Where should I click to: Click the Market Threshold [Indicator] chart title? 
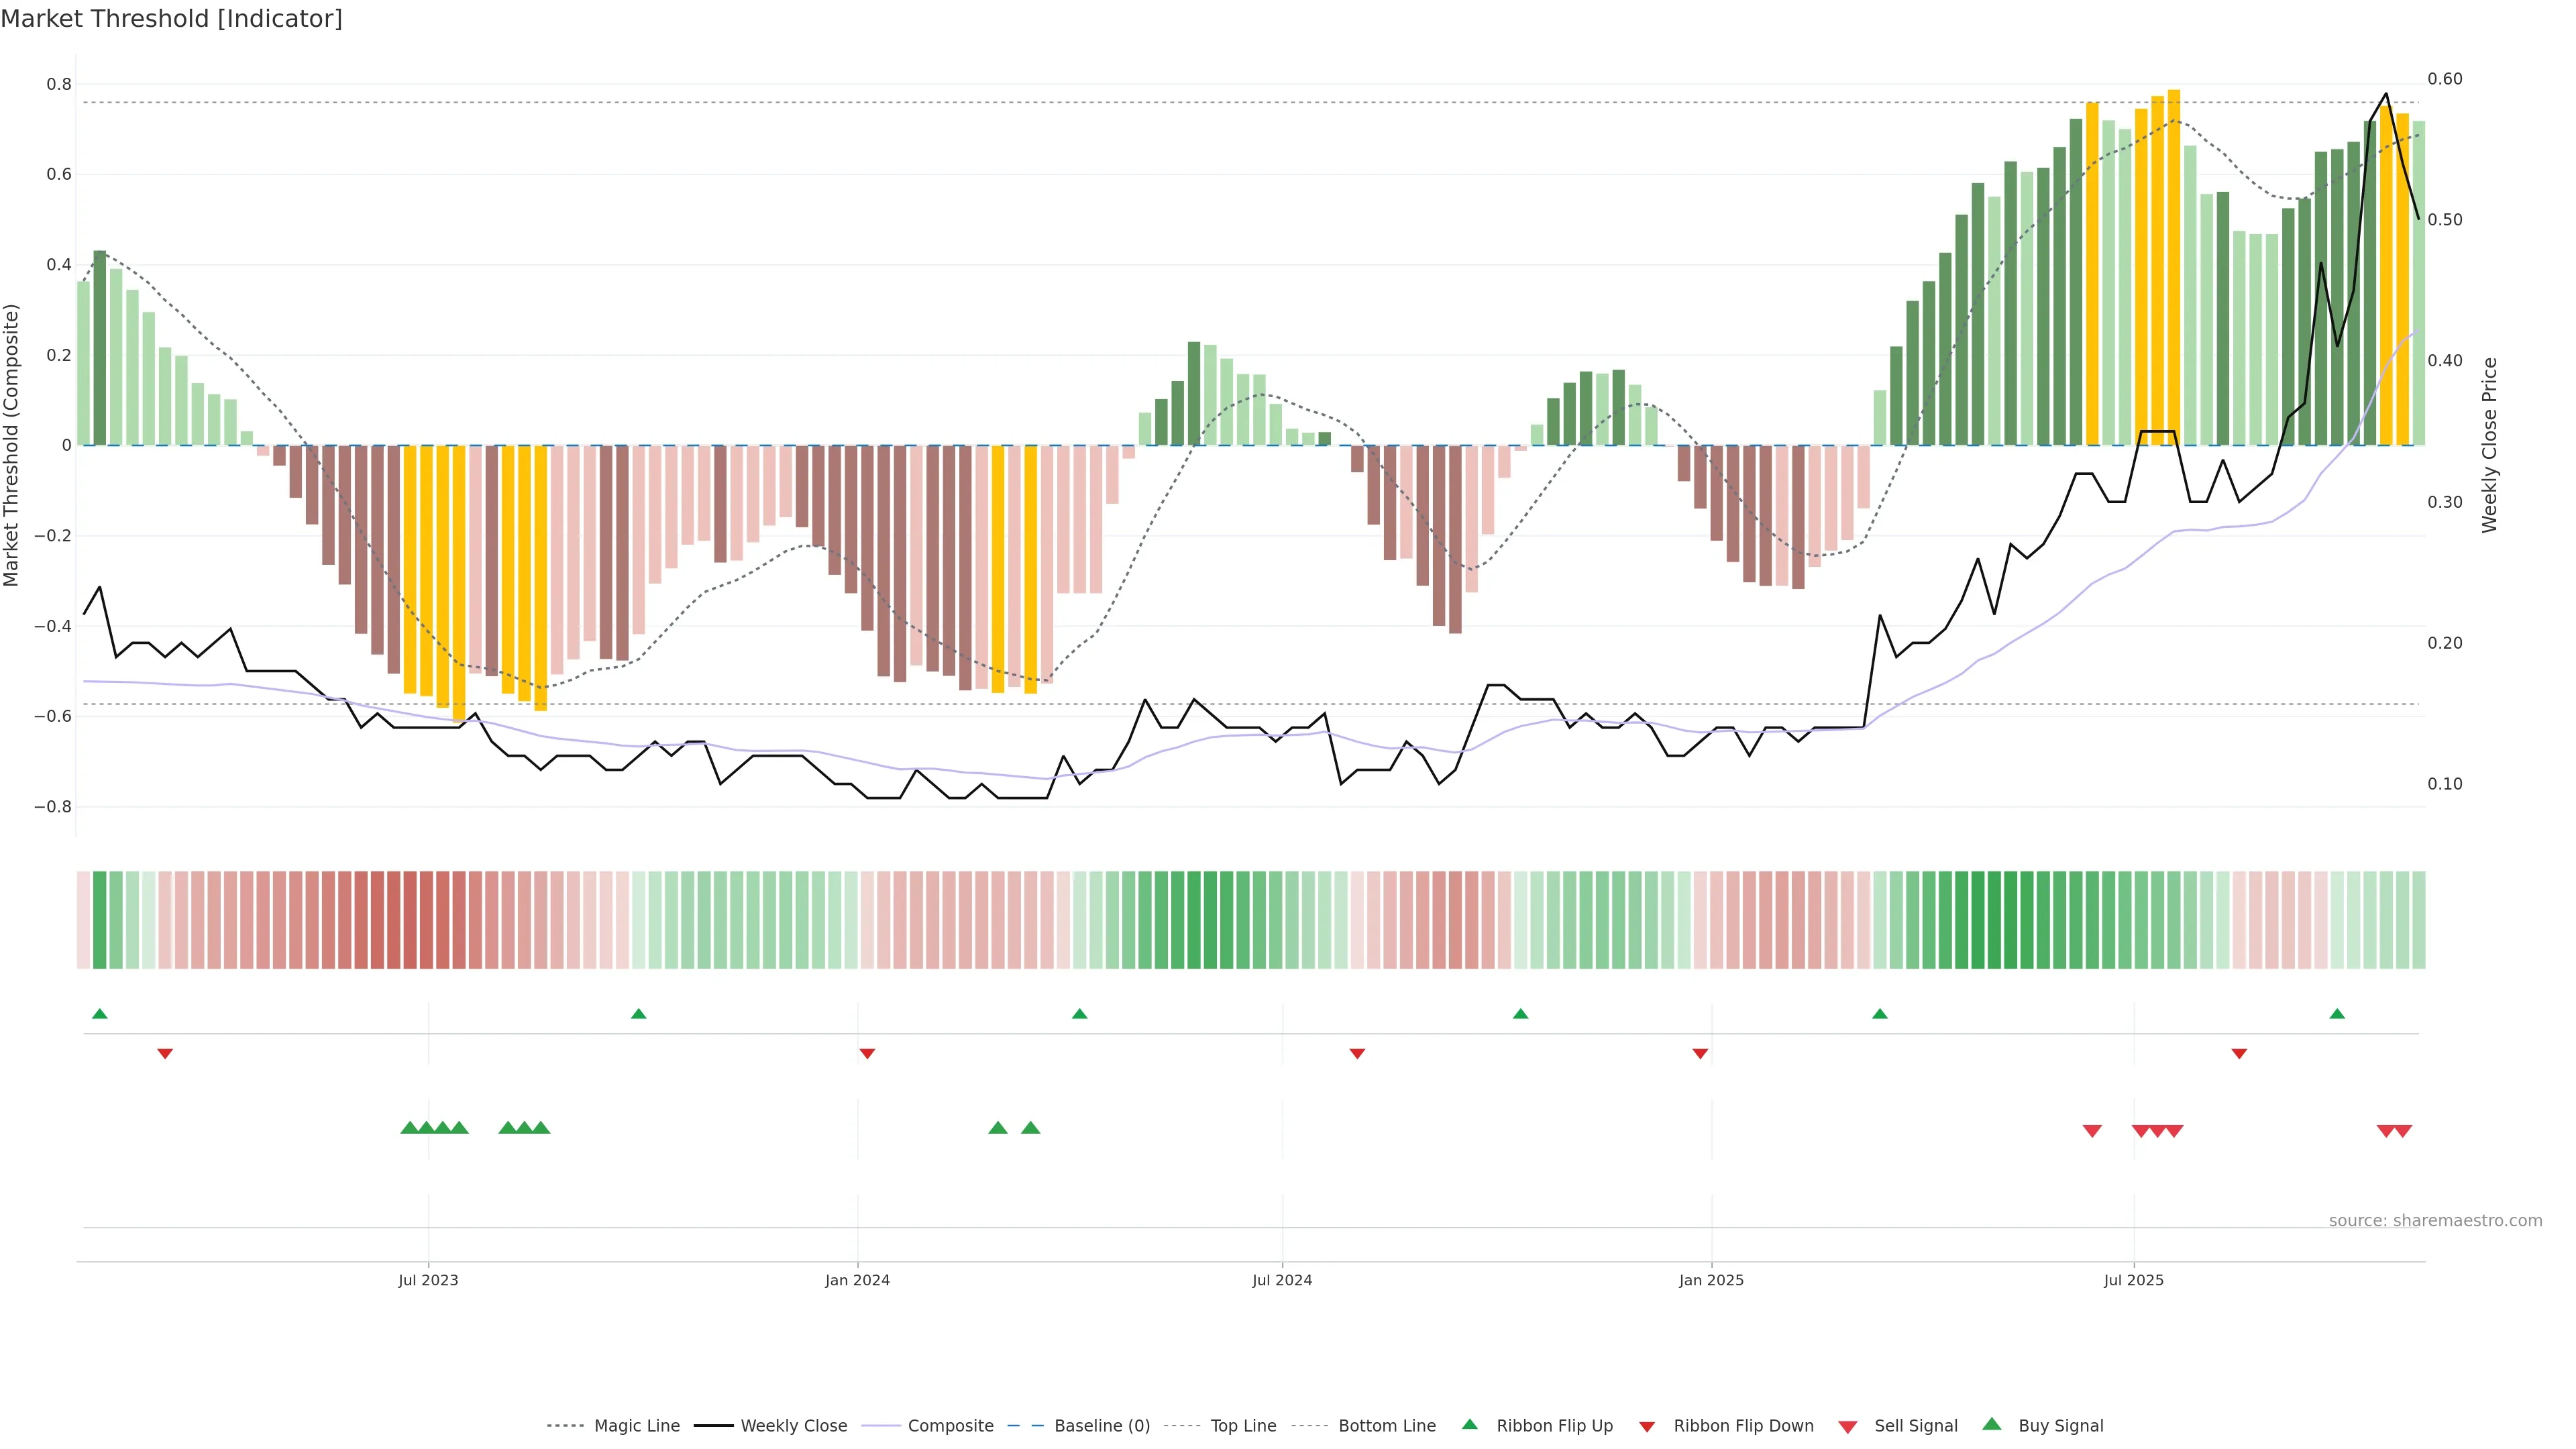tap(171, 19)
